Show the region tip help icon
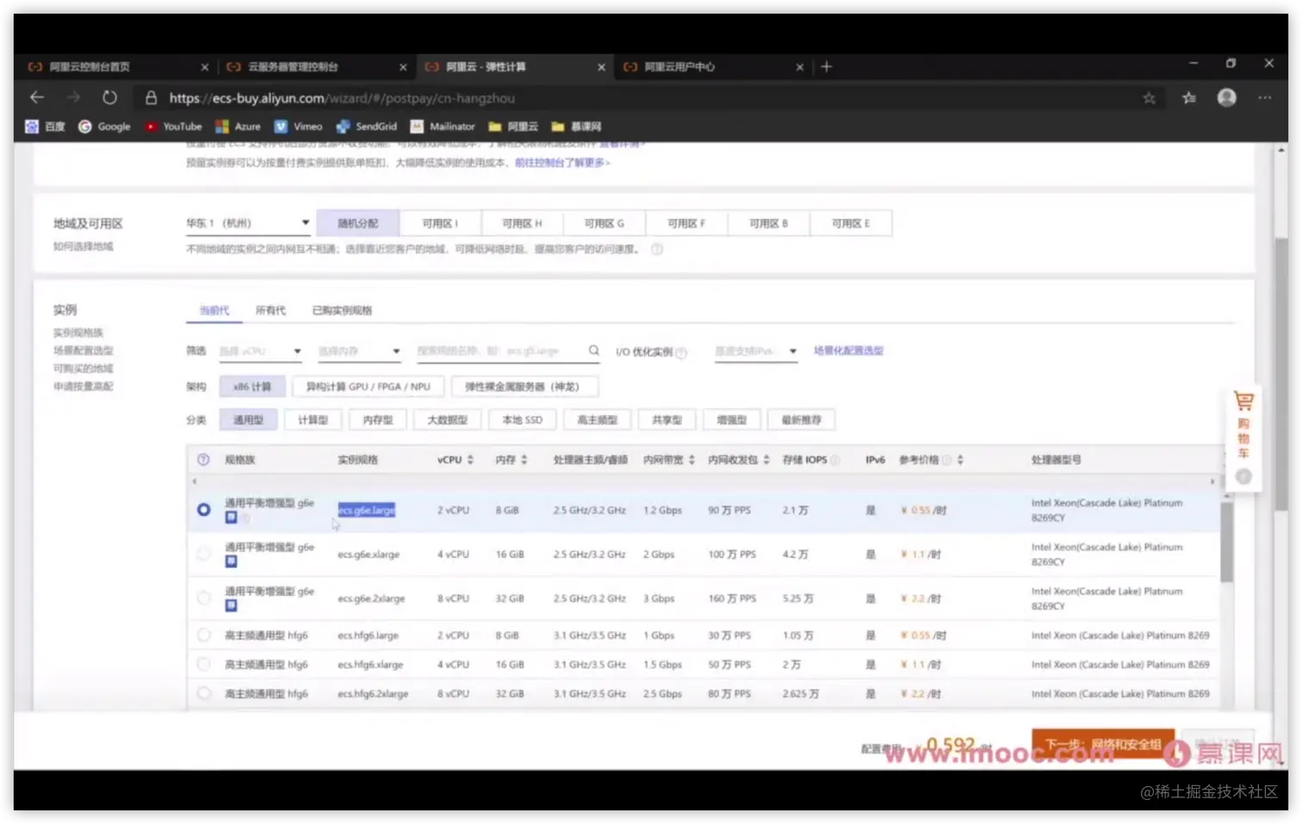The height and width of the screenshot is (824, 1302). click(657, 249)
